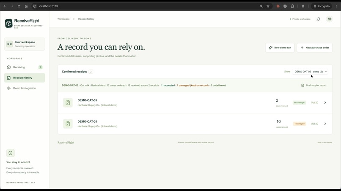Click the 0 undelivered summary text

[218, 86]
